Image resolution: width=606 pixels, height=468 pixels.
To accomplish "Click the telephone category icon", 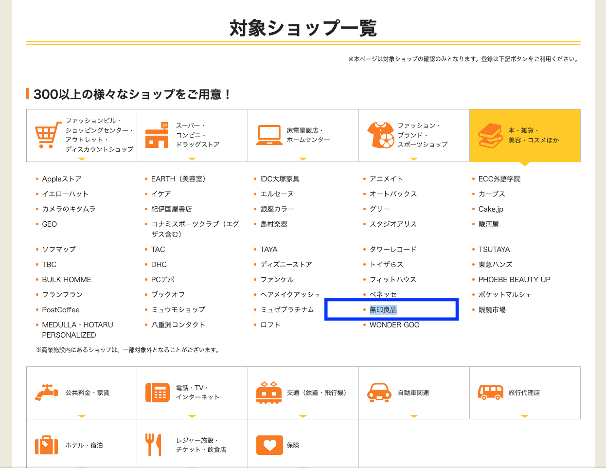I will [x=158, y=393].
